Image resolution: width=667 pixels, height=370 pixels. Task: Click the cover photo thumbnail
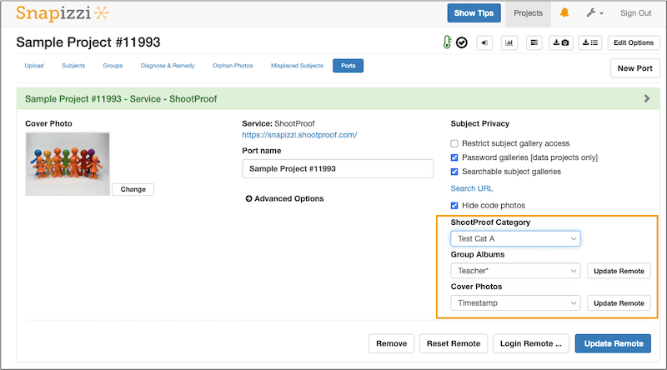tap(68, 163)
